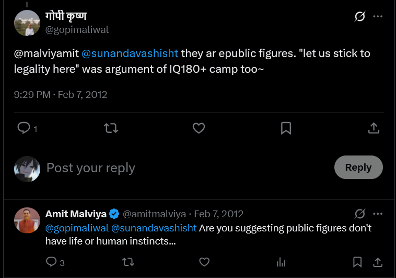Click reply icon on main post
This screenshot has width=396, height=278.
[24, 128]
